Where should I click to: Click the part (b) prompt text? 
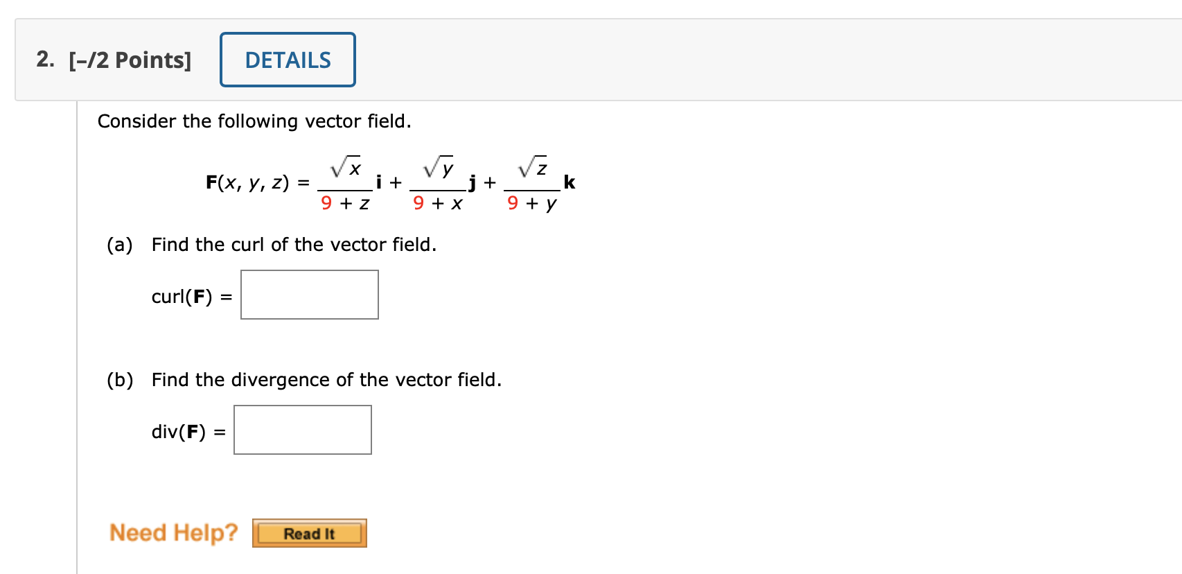tap(326, 379)
